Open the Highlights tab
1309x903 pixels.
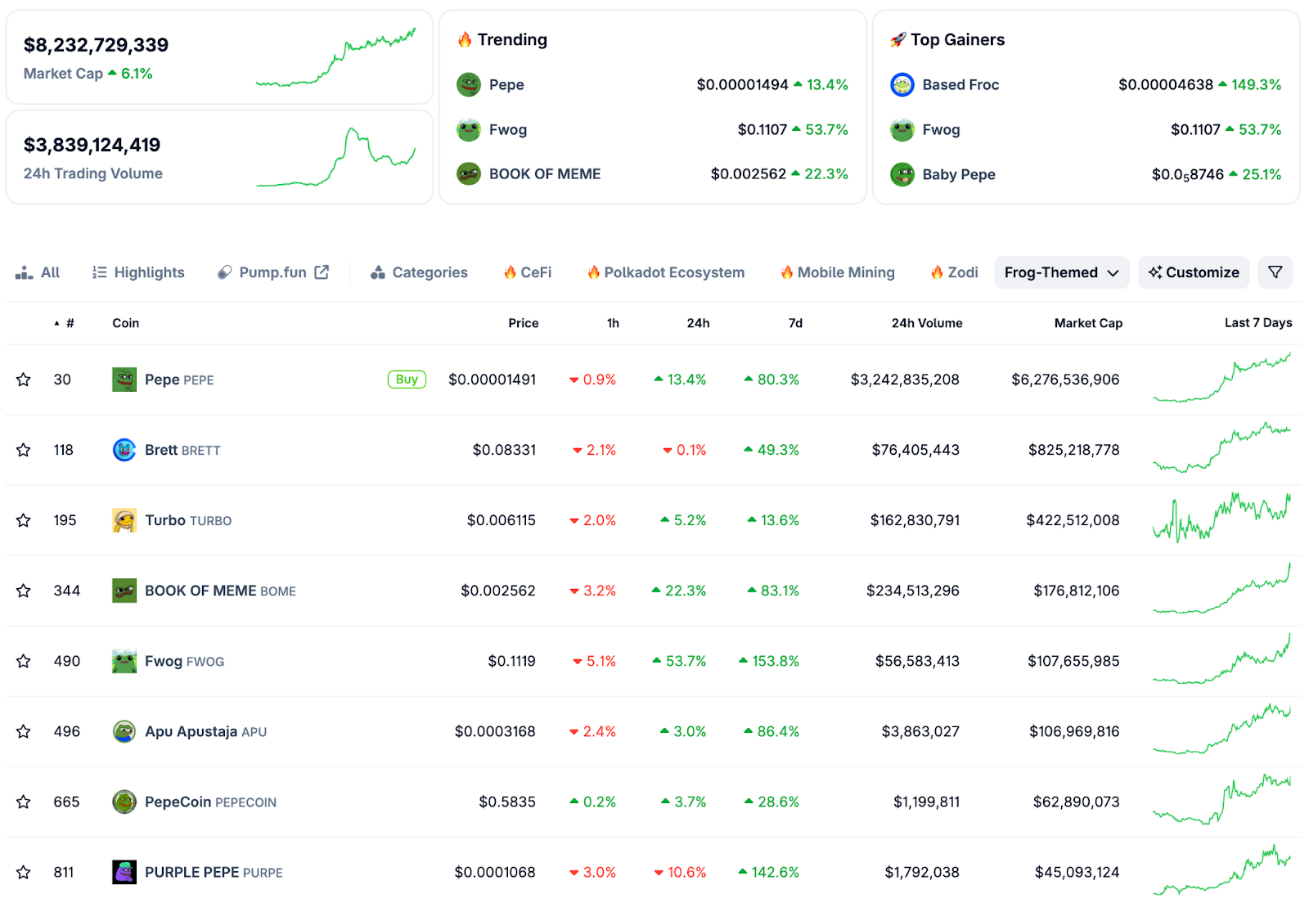tap(138, 272)
